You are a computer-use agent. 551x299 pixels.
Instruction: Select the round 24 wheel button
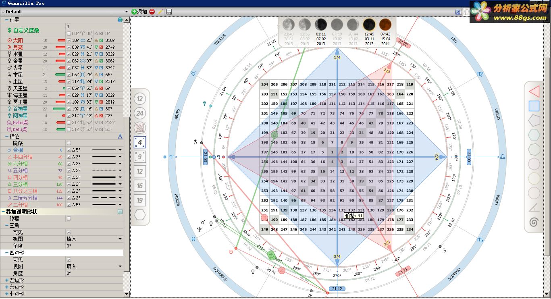(140, 113)
